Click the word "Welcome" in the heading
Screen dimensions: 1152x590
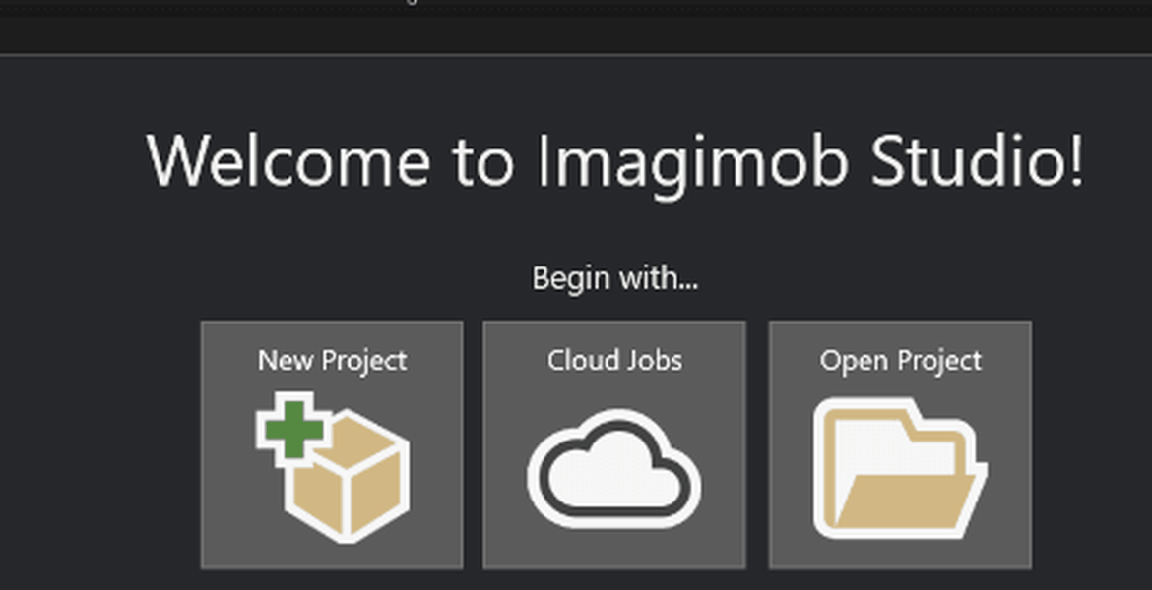pos(288,160)
